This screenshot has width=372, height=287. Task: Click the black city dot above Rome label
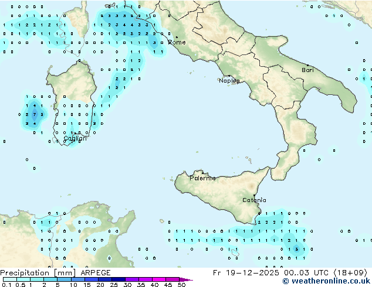[x=177, y=37]
